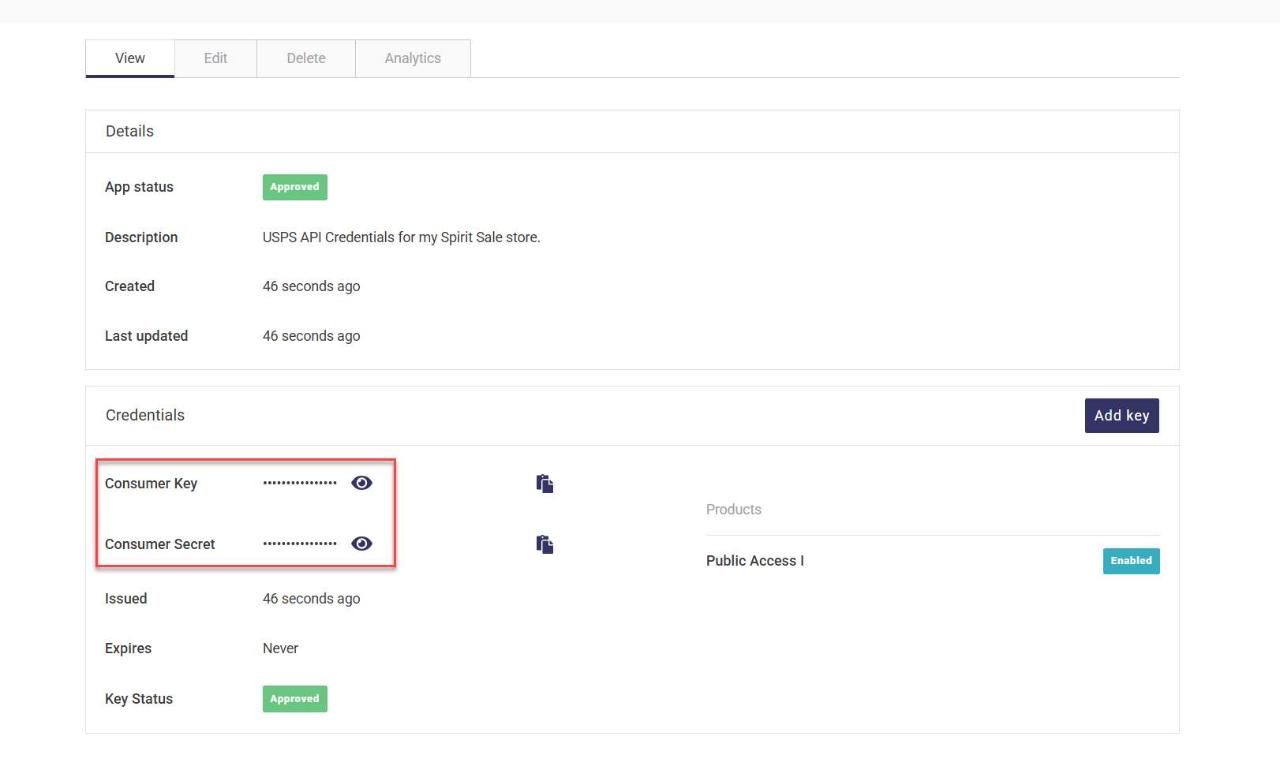Viewport: 1280px width, 781px height.
Task: Click the Details section heading
Action: [x=129, y=131]
